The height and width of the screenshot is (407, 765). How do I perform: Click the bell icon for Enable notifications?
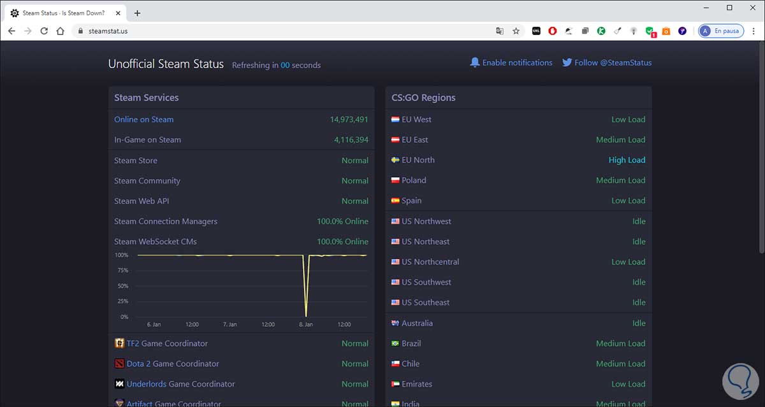474,62
